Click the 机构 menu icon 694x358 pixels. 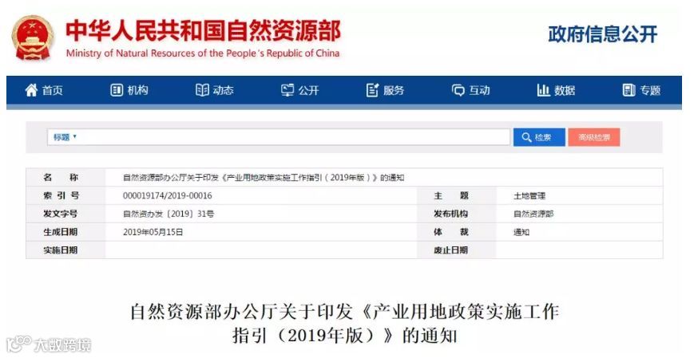tap(117, 90)
